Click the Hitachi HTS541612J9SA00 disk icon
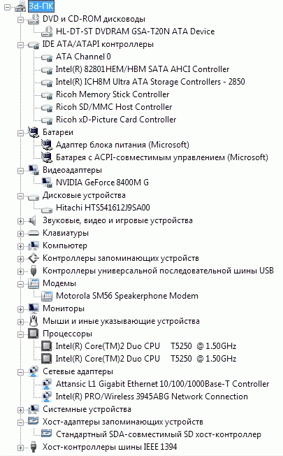The width and height of the screenshot is (283, 456). coord(47,208)
